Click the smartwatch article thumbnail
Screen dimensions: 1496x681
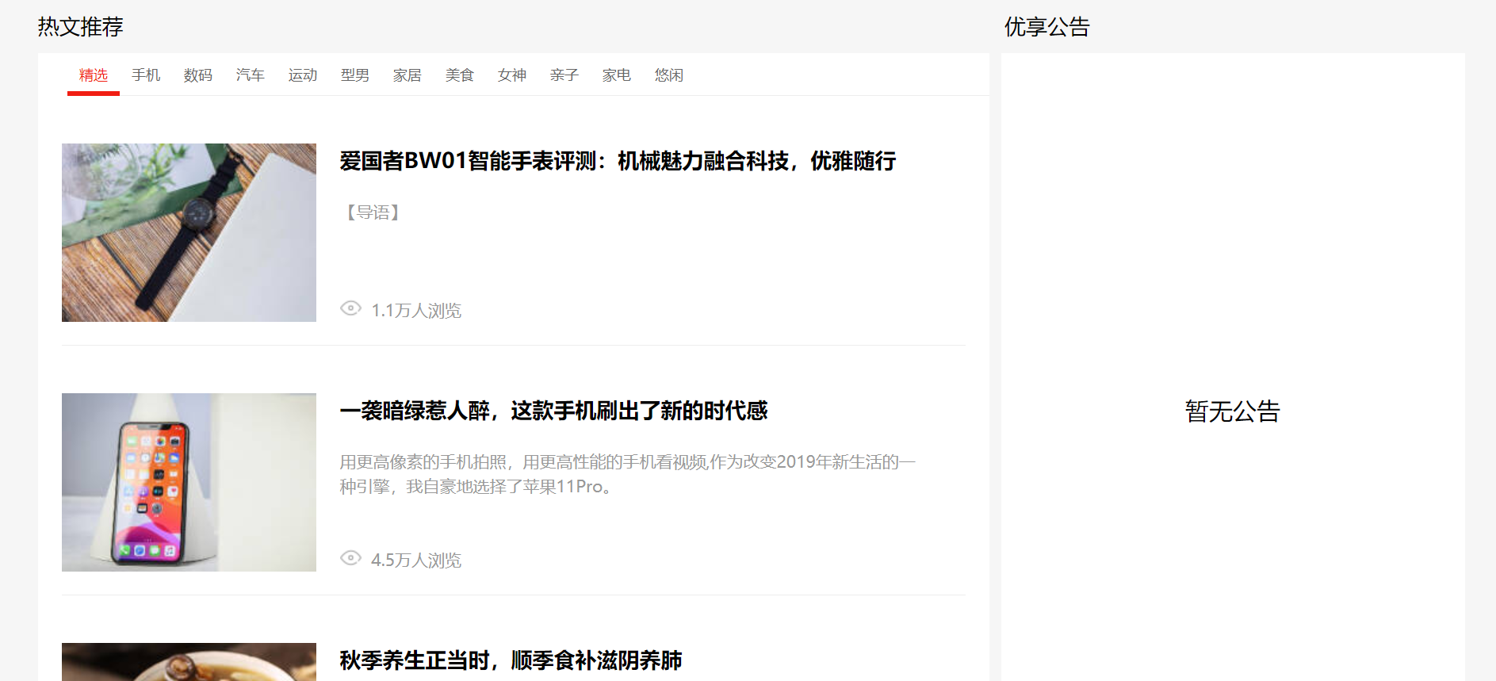[189, 232]
